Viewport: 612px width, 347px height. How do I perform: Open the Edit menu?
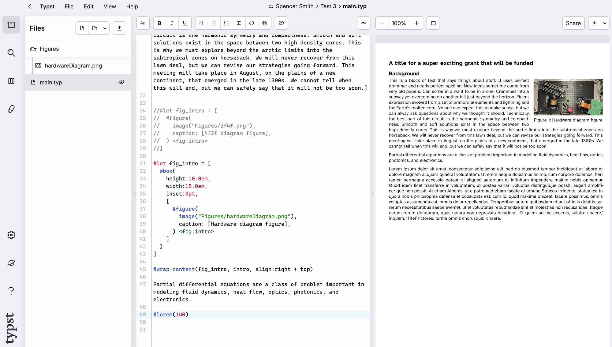tap(88, 6)
